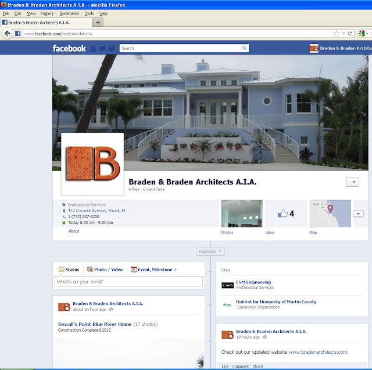Click the Map label link
The width and height of the screenshot is (372, 370).
tap(313, 233)
